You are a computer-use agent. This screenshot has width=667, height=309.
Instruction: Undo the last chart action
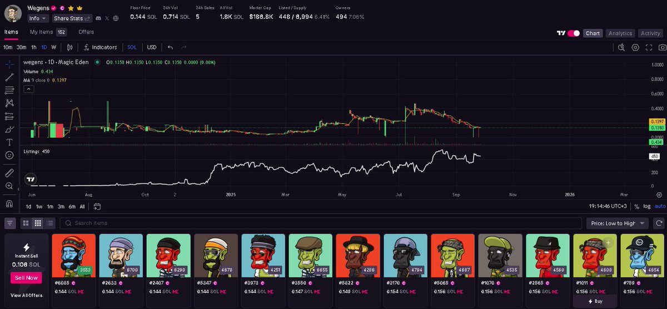(170, 48)
